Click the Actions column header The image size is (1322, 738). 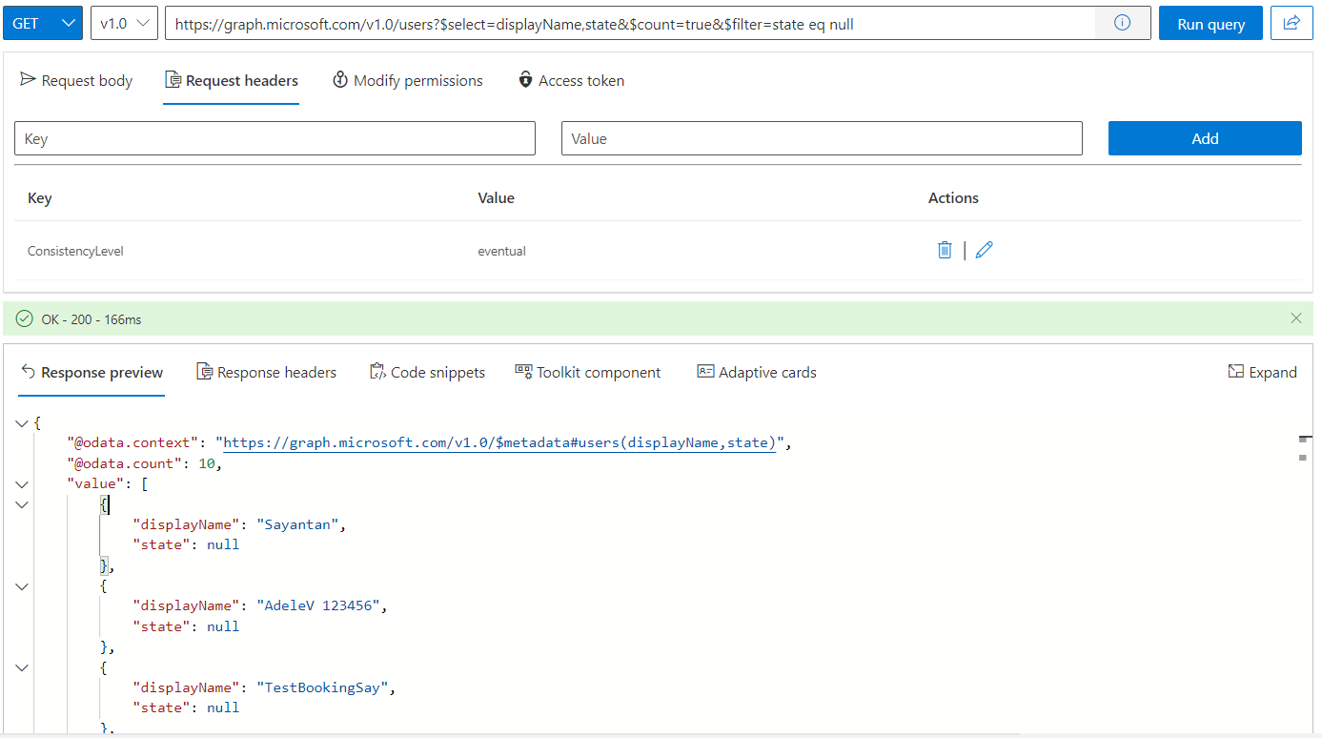[953, 198]
